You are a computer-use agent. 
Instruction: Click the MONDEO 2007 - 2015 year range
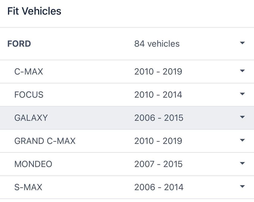158,164
